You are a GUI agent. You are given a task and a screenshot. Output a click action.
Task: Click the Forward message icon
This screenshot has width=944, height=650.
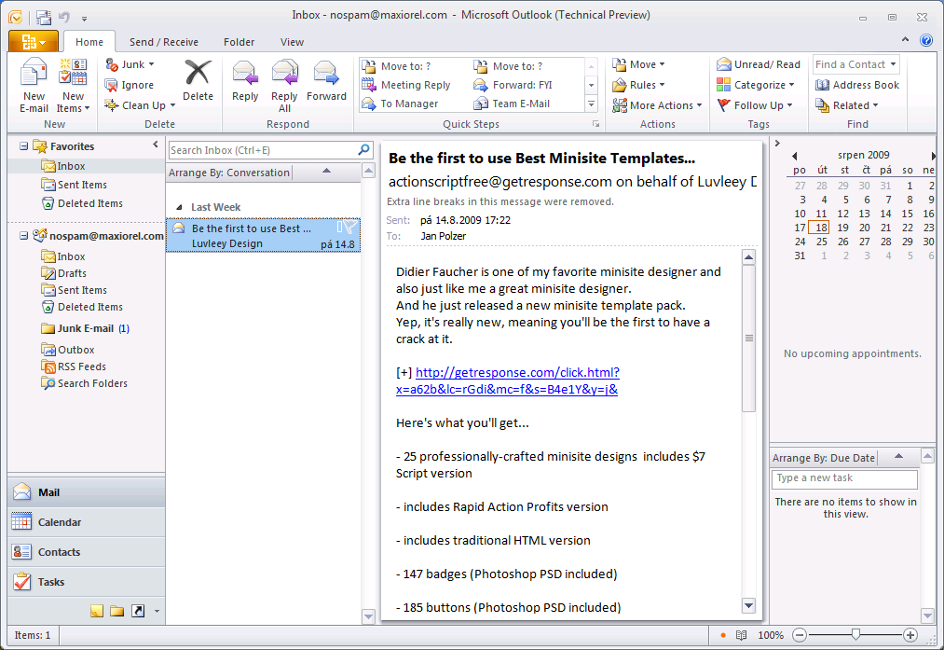[x=326, y=80]
